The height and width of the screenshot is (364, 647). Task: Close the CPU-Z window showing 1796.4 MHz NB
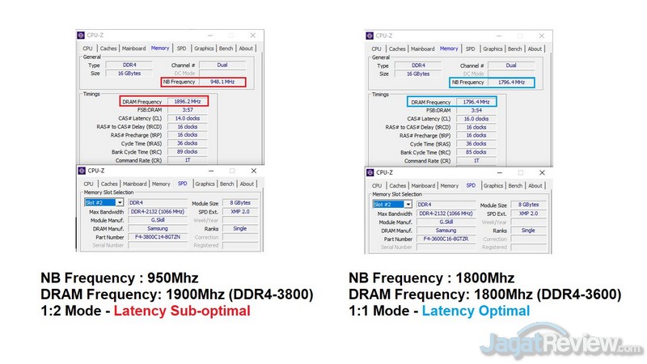[542, 36]
